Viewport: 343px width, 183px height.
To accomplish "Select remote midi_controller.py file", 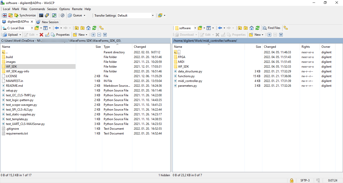I will pos(190,81).
